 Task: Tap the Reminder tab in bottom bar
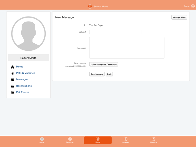coord(70,140)
